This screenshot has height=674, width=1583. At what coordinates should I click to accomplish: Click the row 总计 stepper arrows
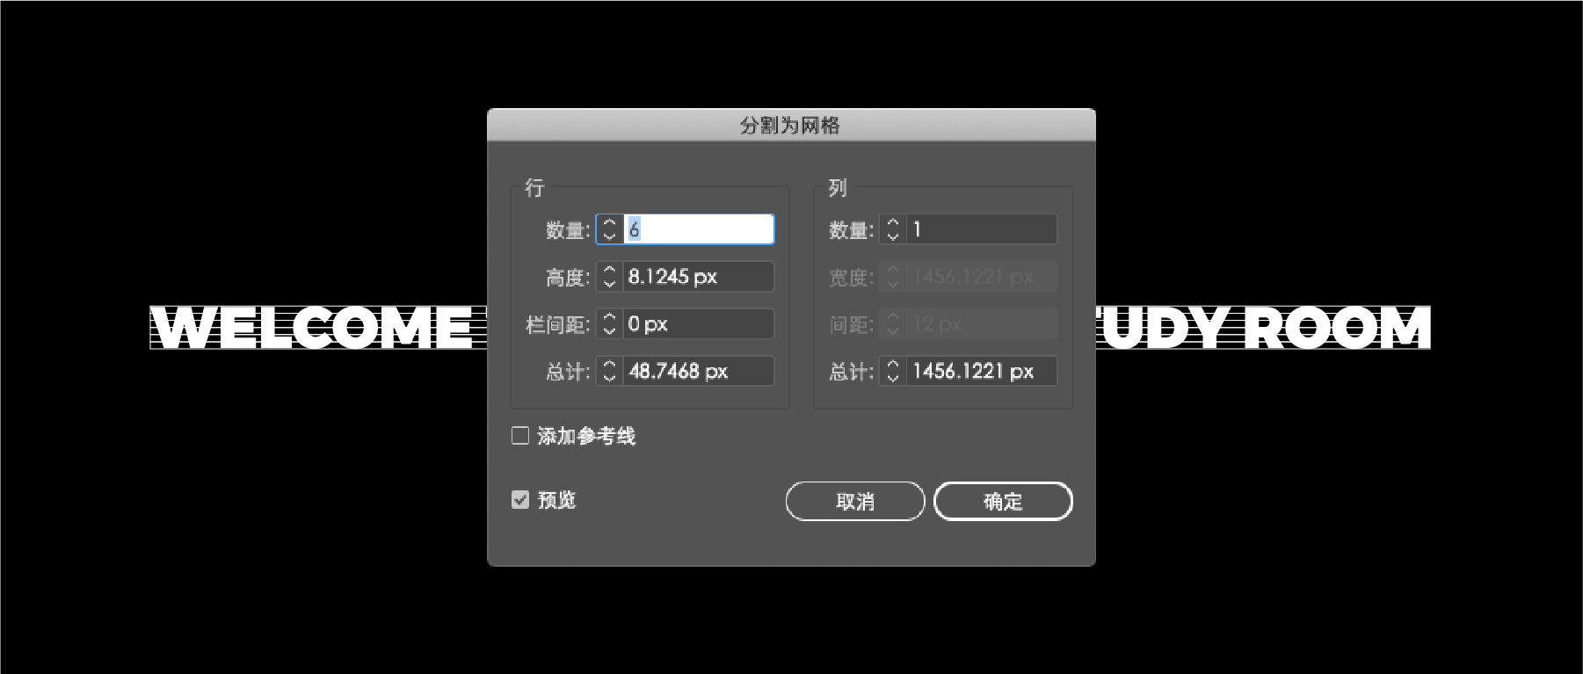point(609,371)
